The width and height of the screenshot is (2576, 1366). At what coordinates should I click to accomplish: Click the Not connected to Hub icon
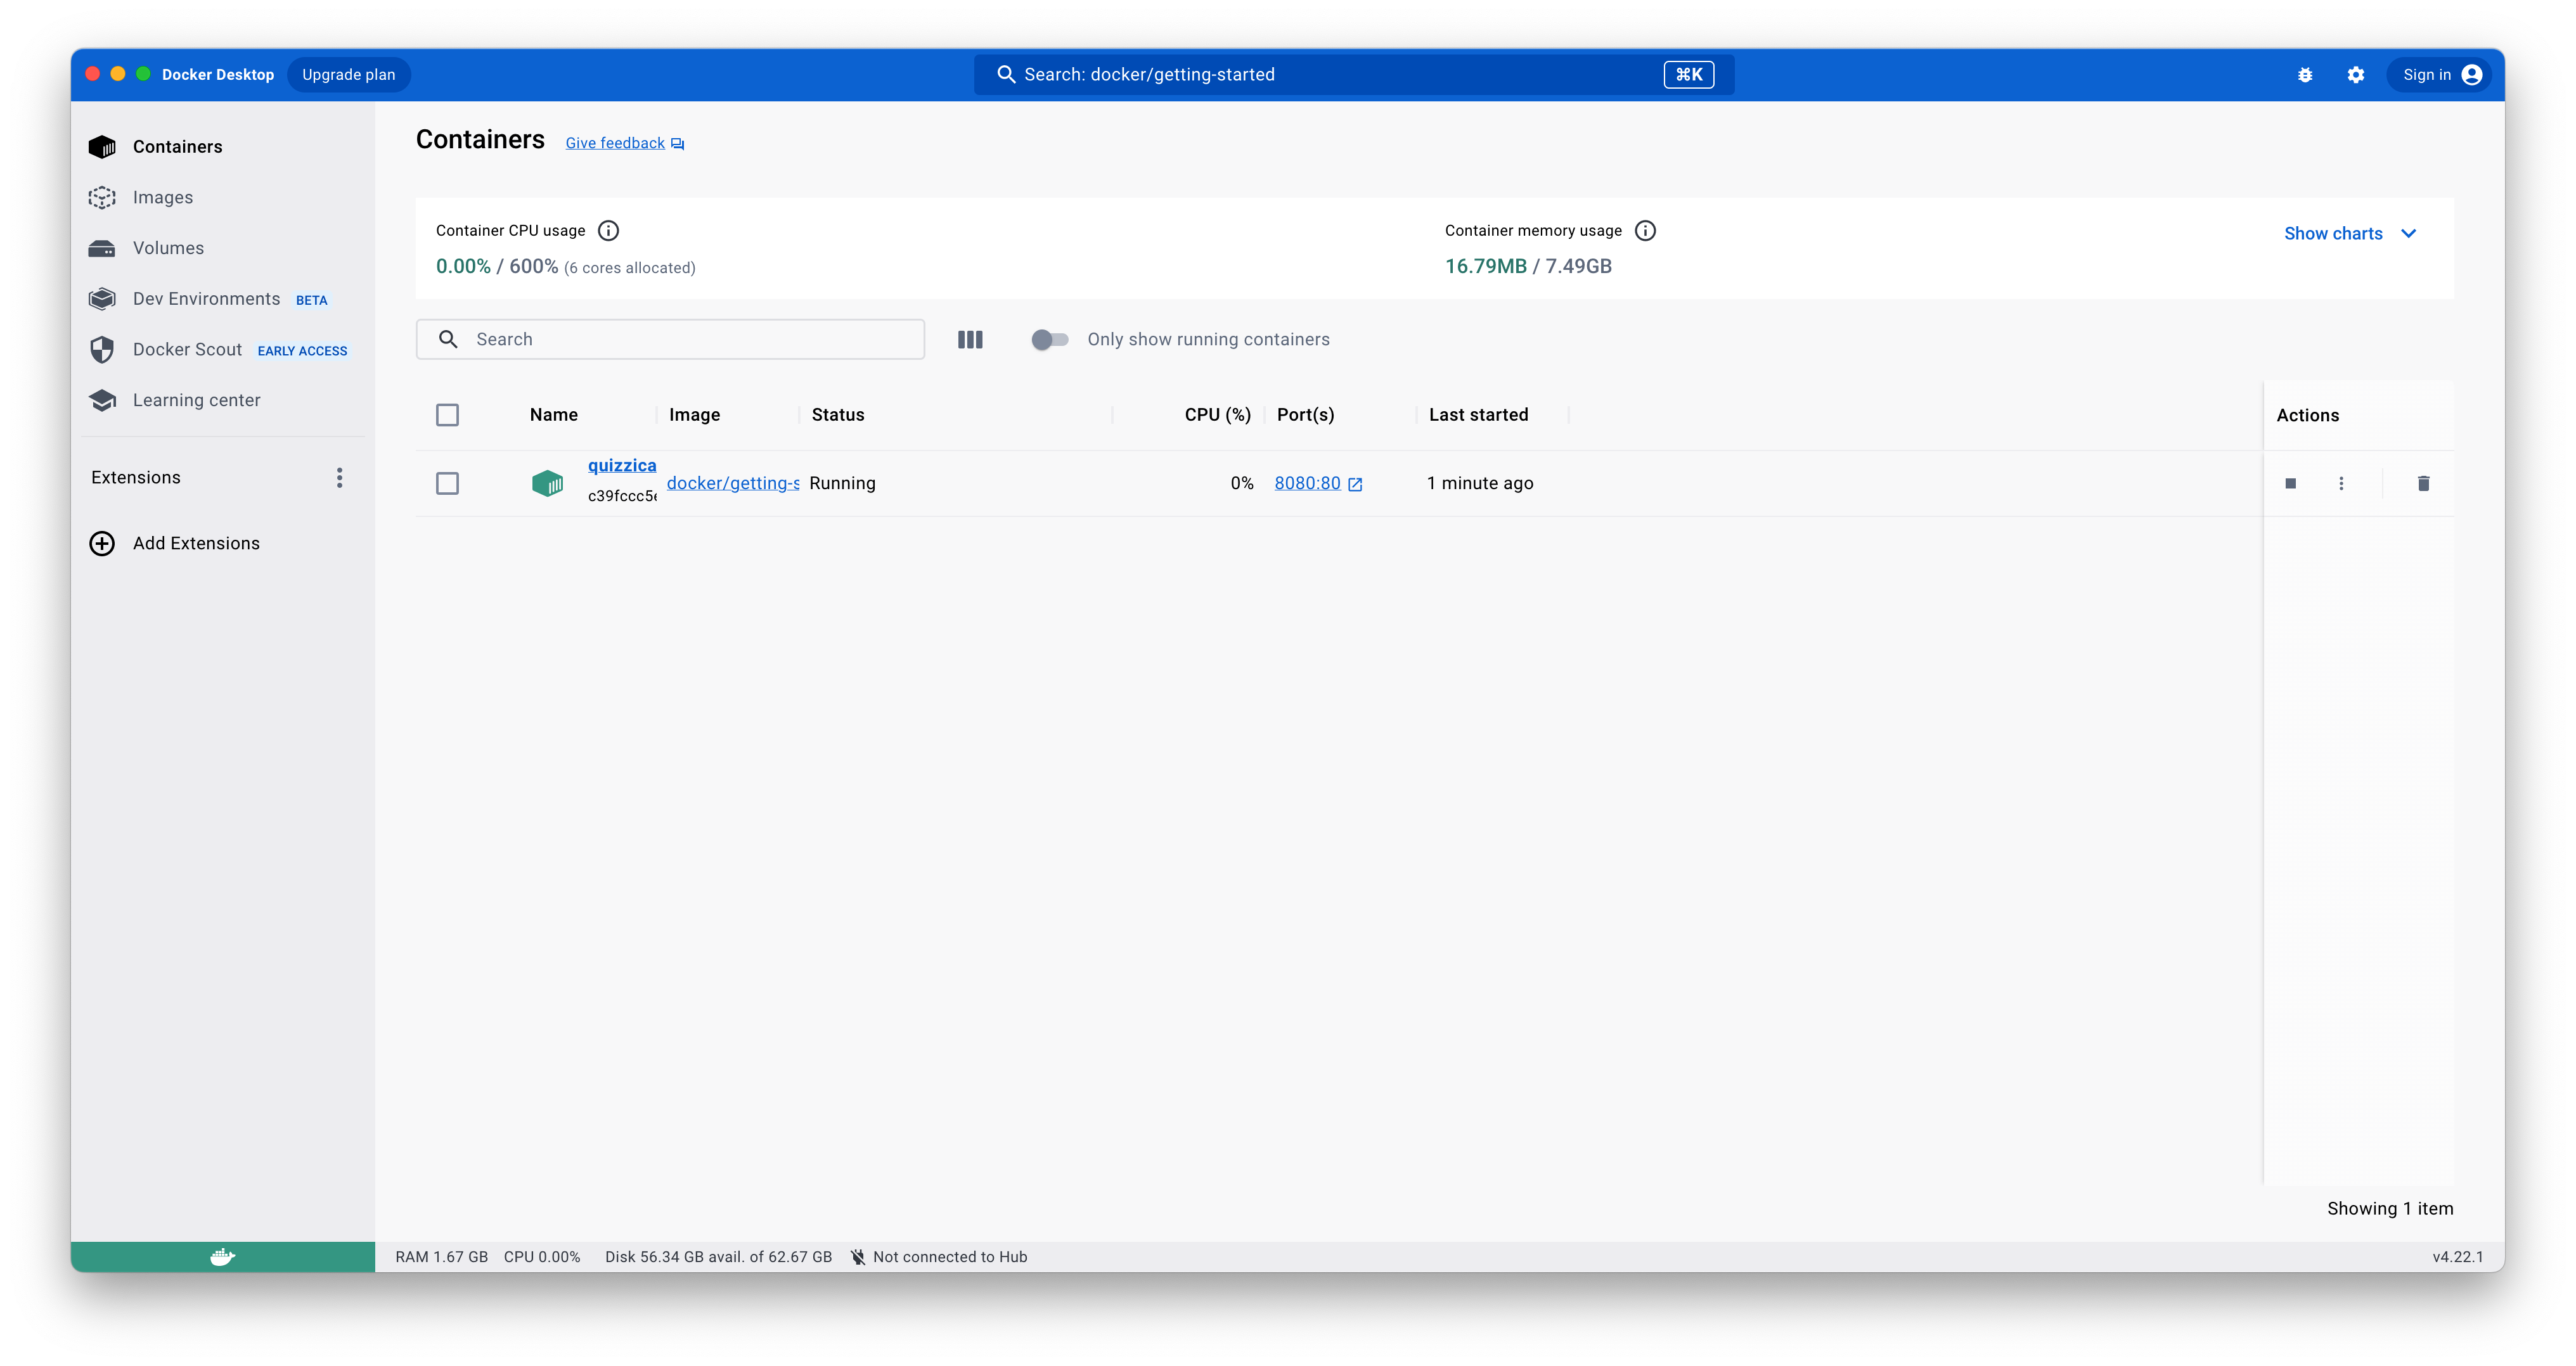pyautogui.click(x=858, y=1257)
